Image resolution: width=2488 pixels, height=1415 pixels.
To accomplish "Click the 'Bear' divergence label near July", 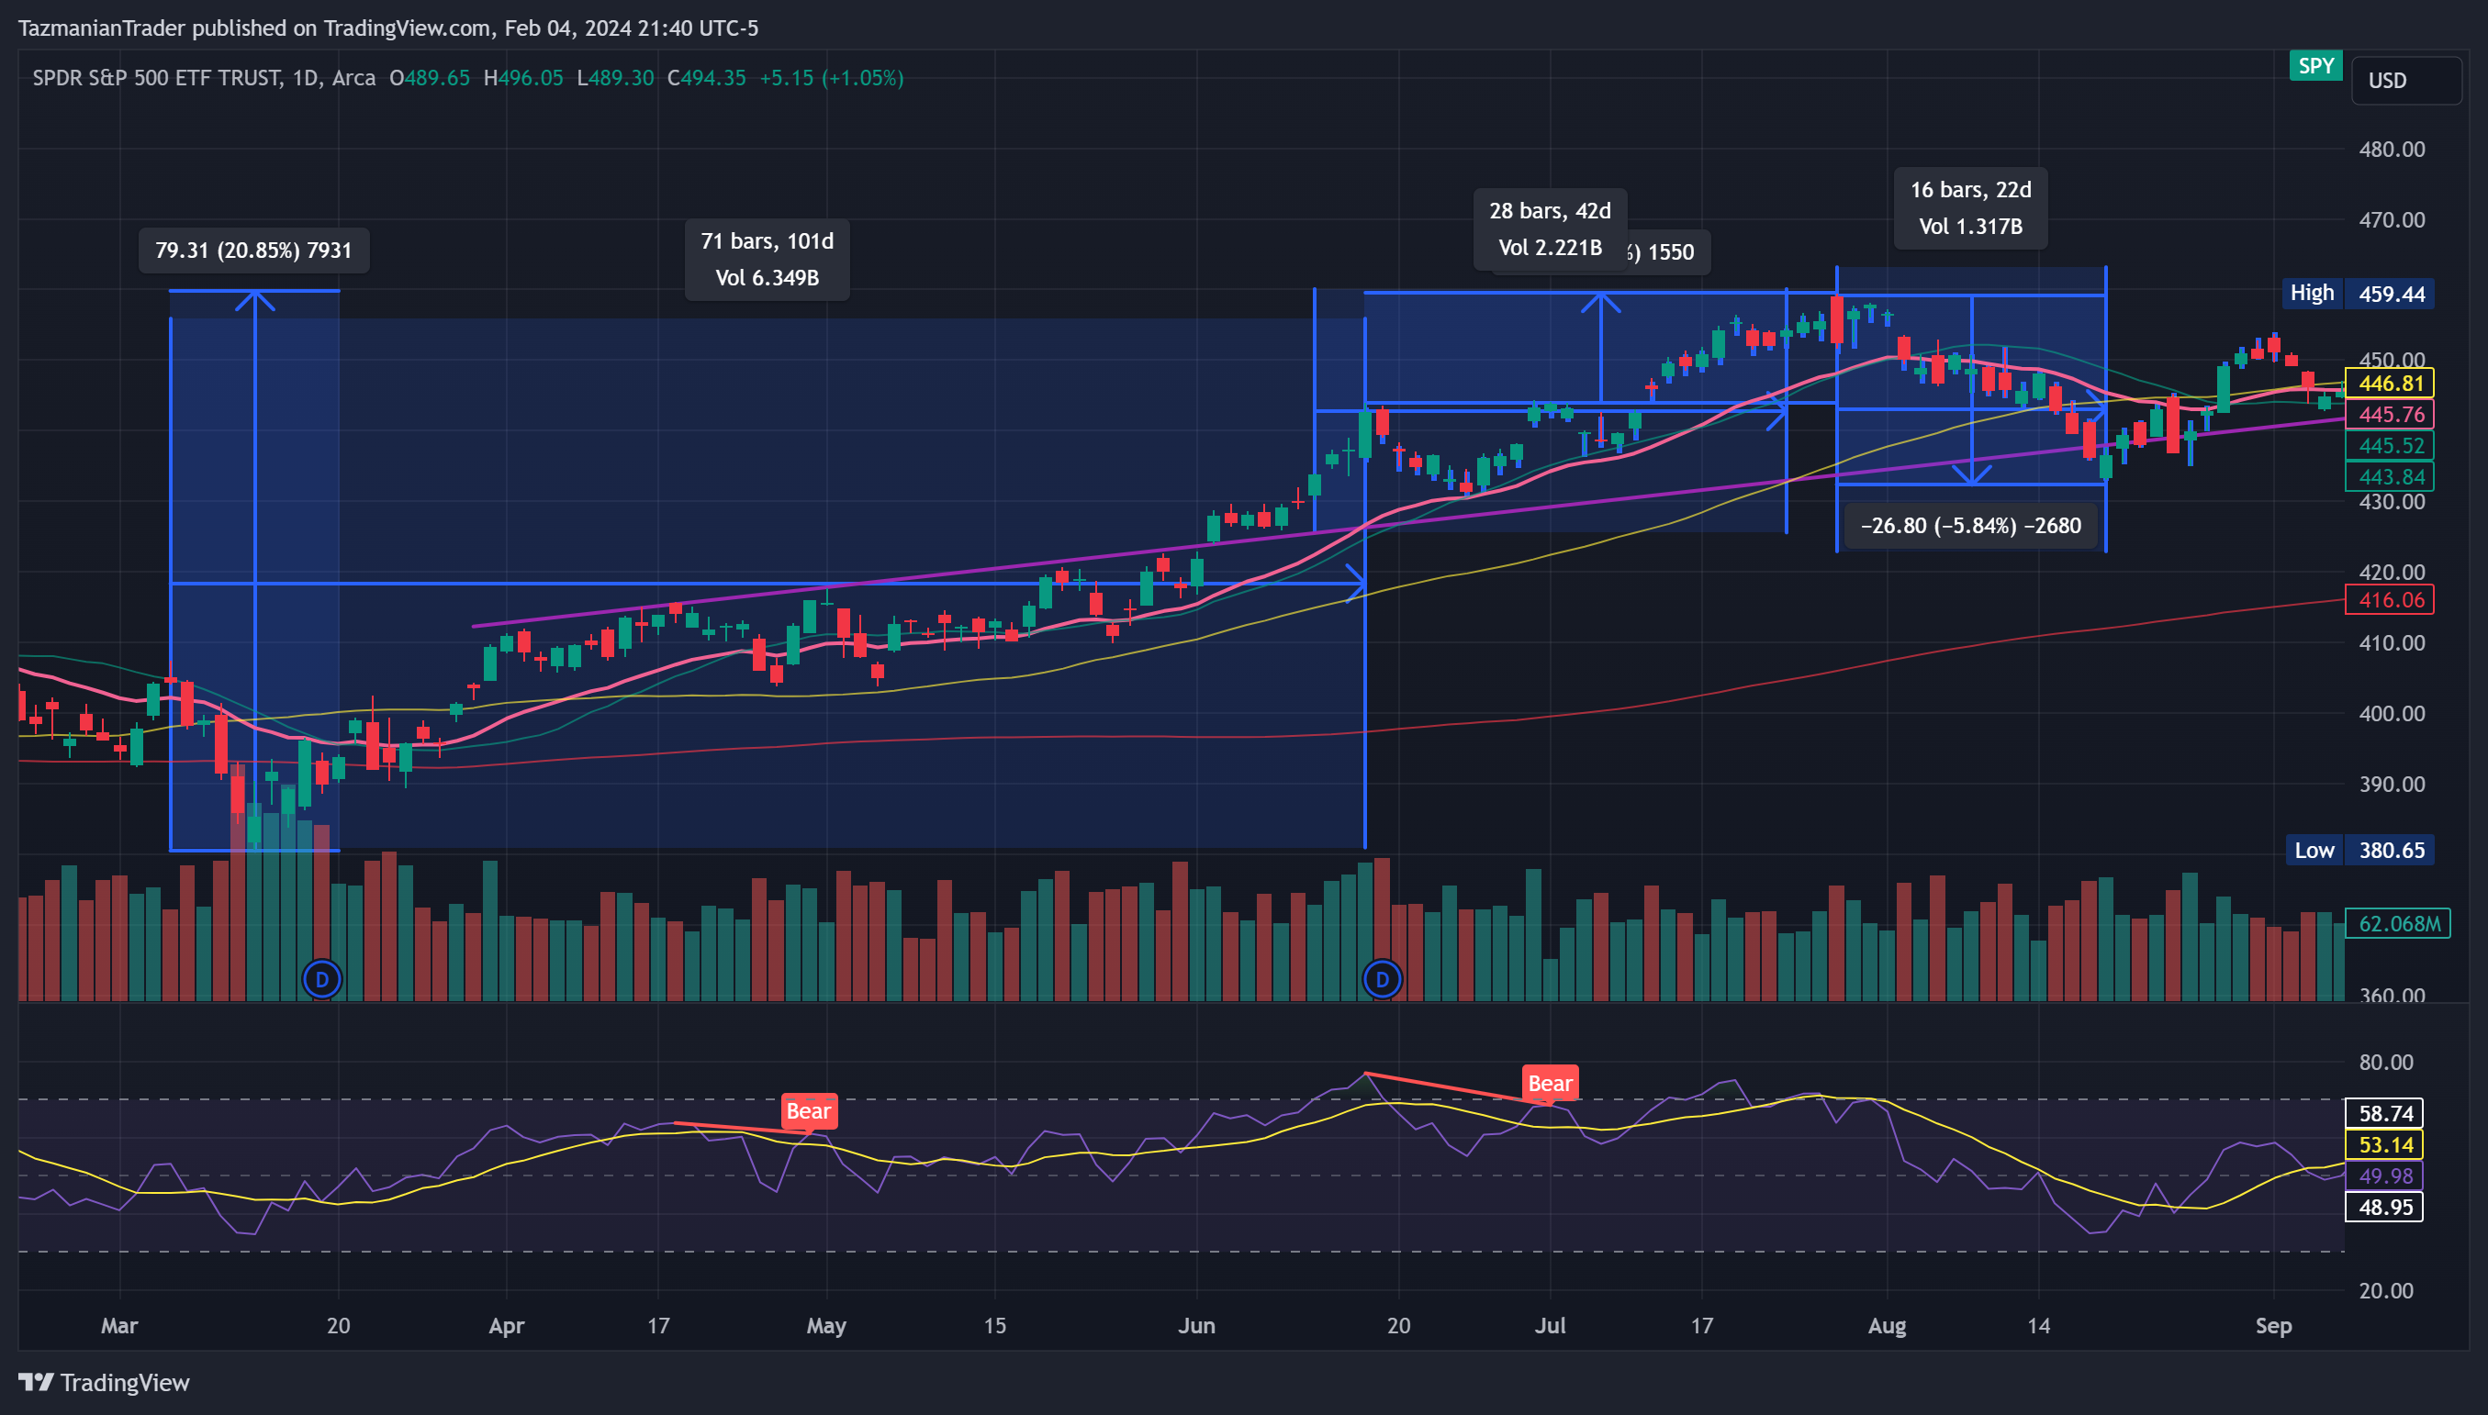I will pyautogui.click(x=1550, y=1084).
